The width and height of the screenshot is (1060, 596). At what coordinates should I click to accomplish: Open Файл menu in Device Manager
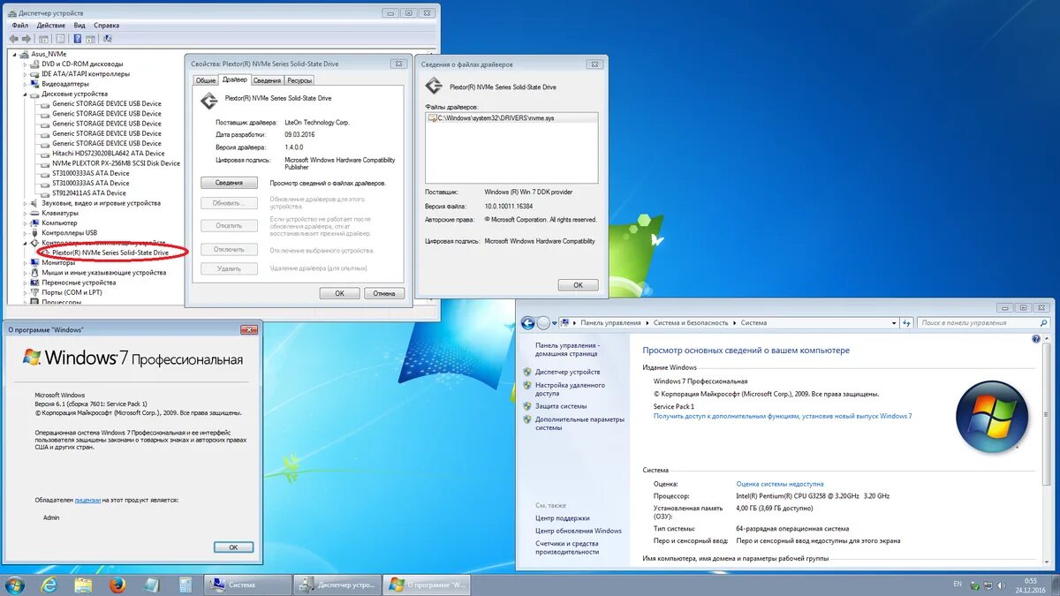click(x=20, y=26)
